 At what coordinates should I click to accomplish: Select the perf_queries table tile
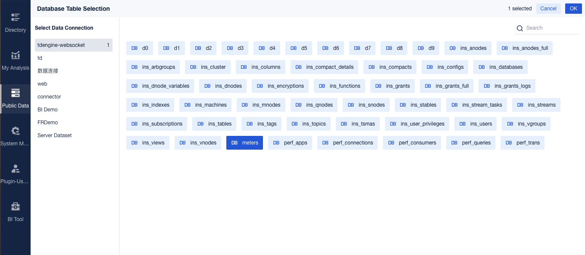point(471,143)
